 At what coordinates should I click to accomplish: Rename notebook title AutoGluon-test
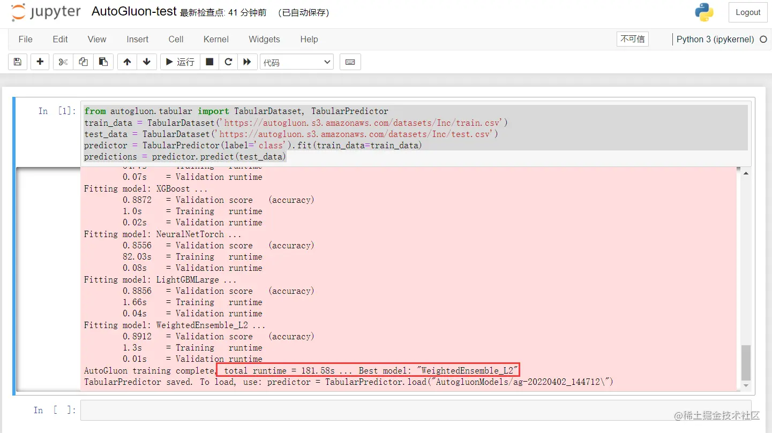(134, 12)
